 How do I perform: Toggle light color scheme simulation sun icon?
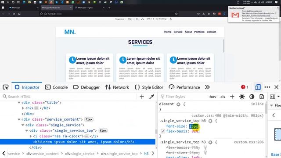tap(242, 97)
